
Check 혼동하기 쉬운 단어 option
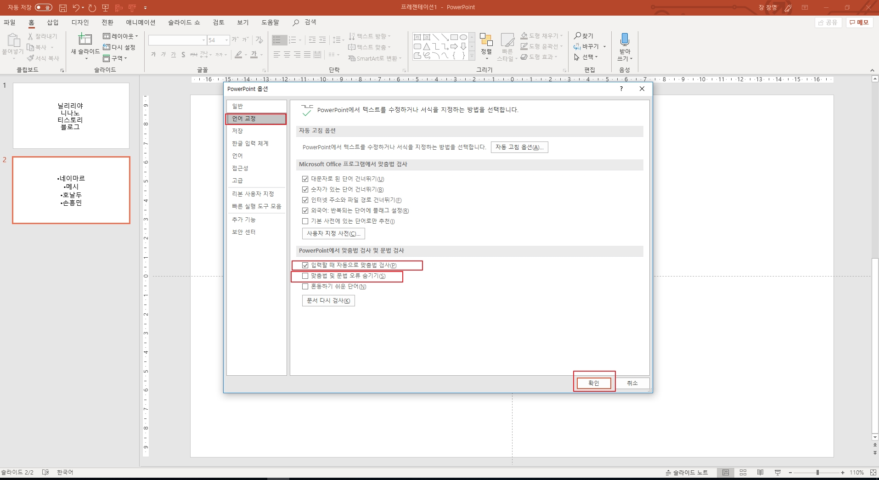coord(305,287)
